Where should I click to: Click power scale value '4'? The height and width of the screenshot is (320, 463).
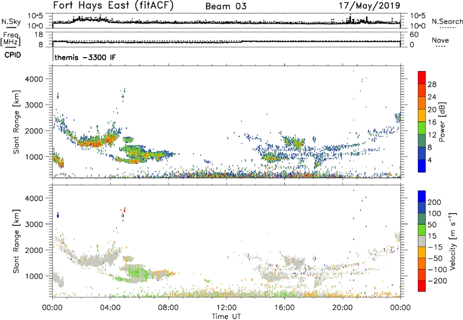tap(430, 160)
